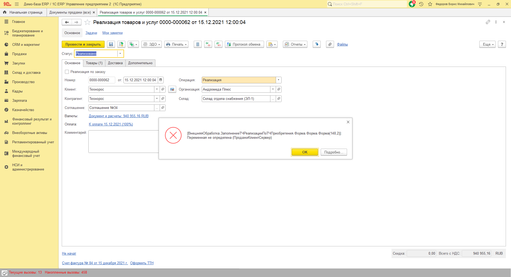Viewport: 511px width, 277px height.
Task: Add document to favorites via star icon
Action: coord(87,22)
